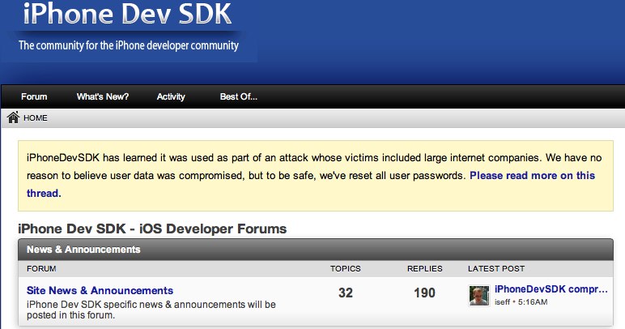Click iseff's avatar thumbnail
Viewport: 625px width, 329px height.
478,296
